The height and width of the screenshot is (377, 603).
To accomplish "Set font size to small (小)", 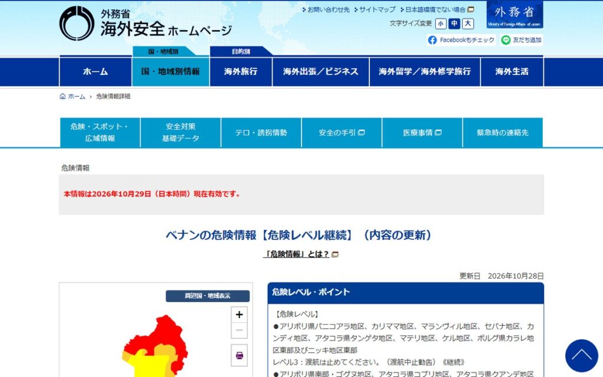I will 440,24.
